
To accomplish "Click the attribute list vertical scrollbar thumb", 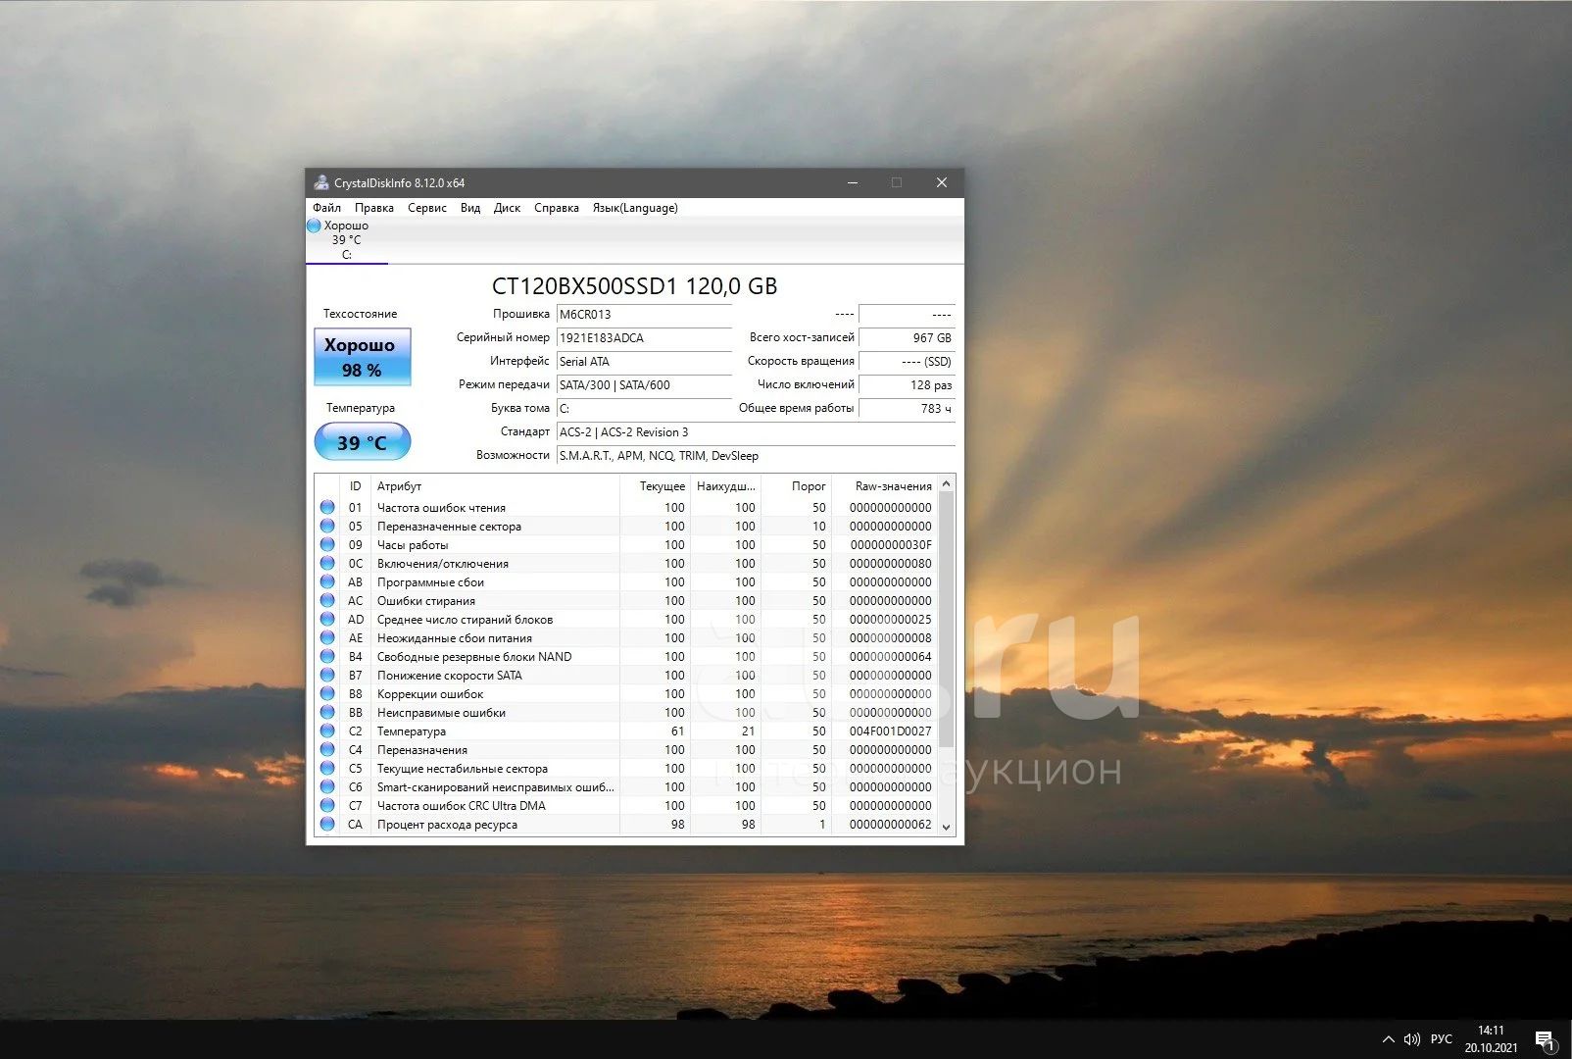I will point(946,620).
